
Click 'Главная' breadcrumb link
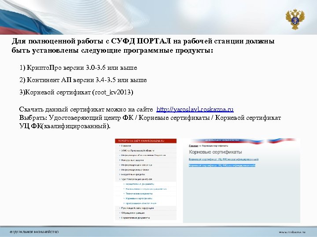(193, 146)
